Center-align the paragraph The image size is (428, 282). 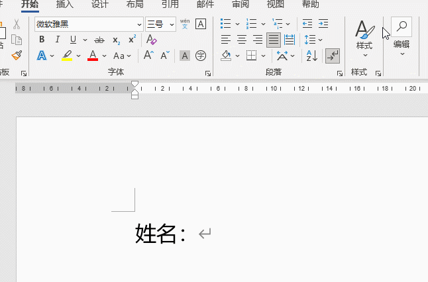(x=242, y=40)
